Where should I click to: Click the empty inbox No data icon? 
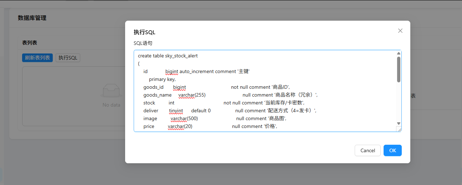[x=111, y=91]
